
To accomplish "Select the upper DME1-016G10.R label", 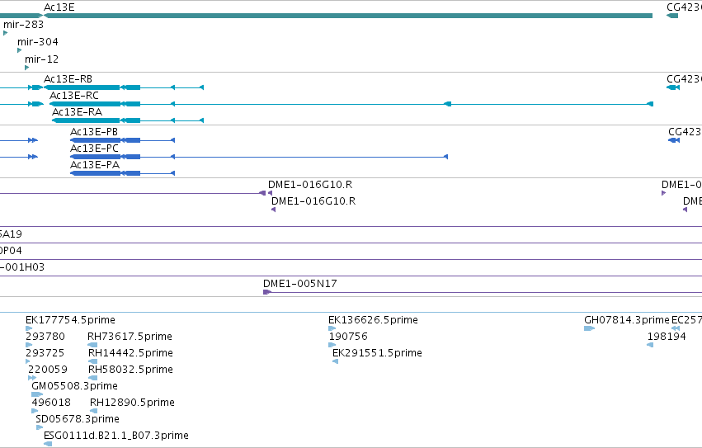I will pos(310,185).
